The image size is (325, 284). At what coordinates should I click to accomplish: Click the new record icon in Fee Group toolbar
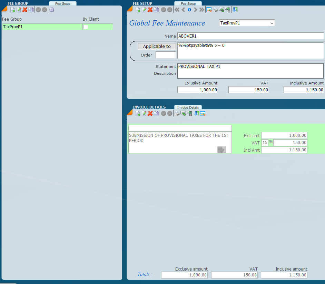pyautogui.click(x=12, y=10)
